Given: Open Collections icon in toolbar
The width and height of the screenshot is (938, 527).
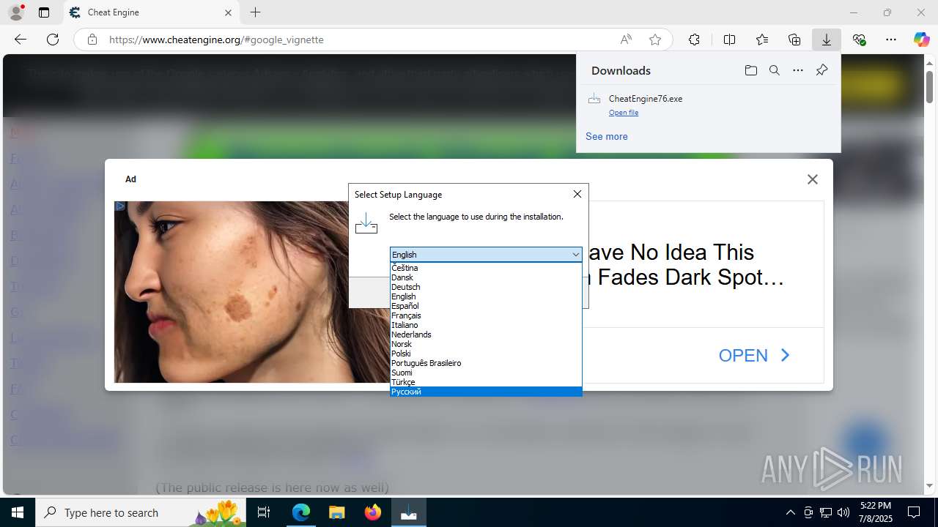Looking at the screenshot, I should tap(794, 40).
